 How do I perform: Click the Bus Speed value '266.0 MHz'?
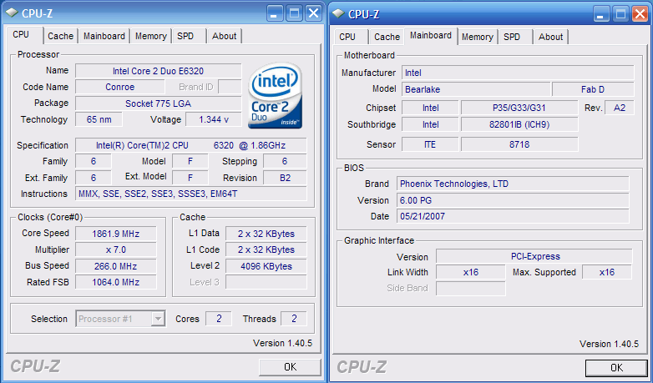coord(116,266)
